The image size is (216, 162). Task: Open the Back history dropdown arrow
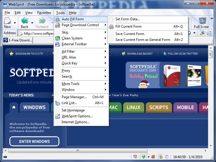click(32, 23)
